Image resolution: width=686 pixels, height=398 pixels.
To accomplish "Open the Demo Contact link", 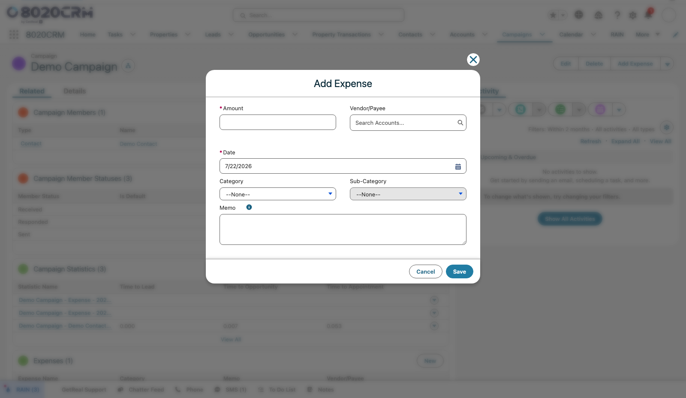I will tap(138, 144).
